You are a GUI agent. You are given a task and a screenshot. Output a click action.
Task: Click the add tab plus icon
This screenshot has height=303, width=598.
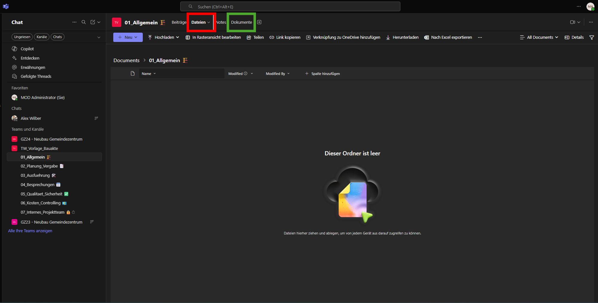coord(259,22)
